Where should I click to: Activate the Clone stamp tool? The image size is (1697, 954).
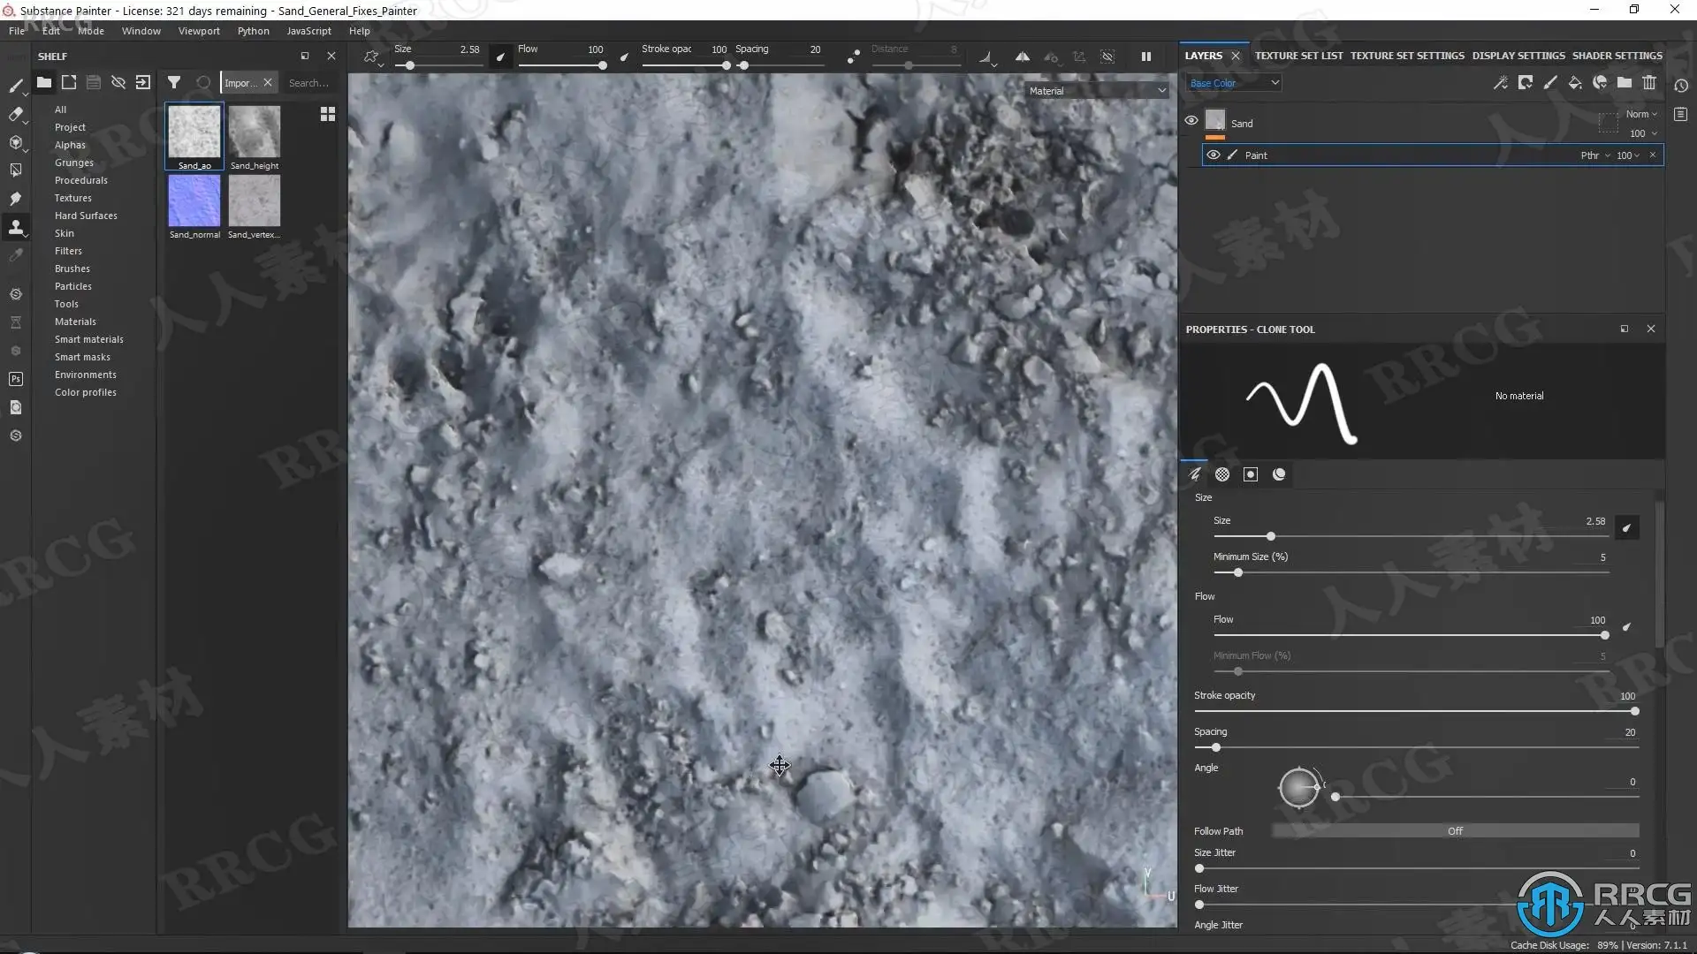15,227
